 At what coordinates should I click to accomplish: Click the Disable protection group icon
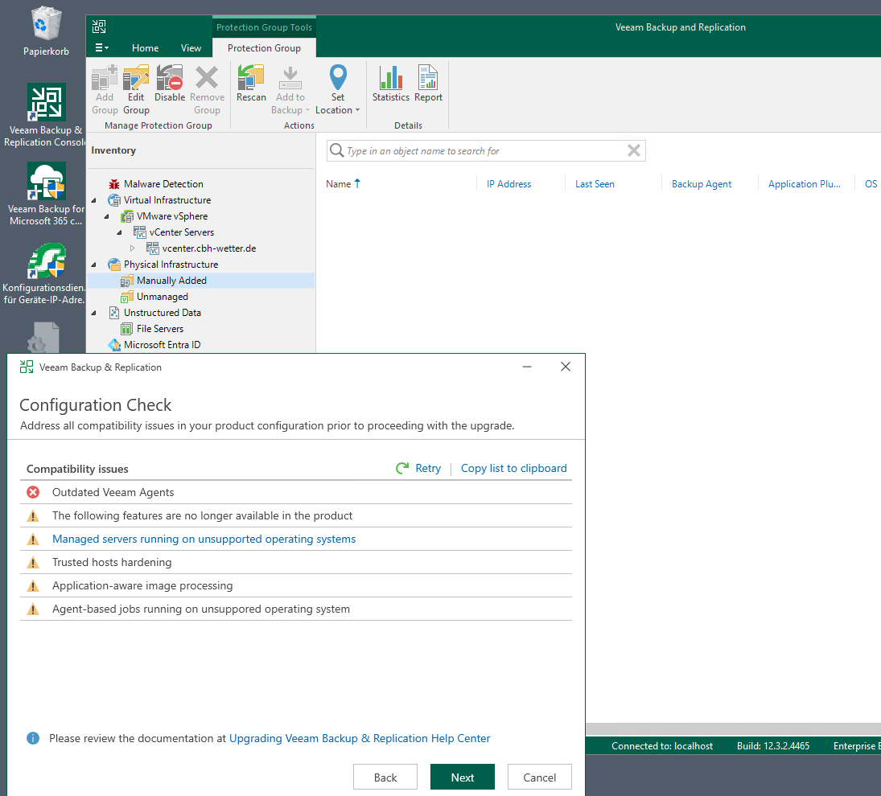pyautogui.click(x=170, y=80)
